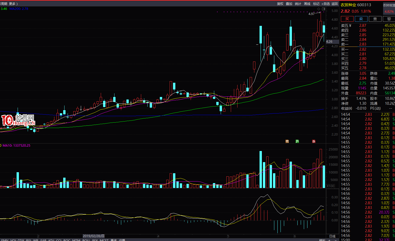Click the 2019/02/28/四 date label
The width and height of the screenshot is (395, 241).
[94, 236]
